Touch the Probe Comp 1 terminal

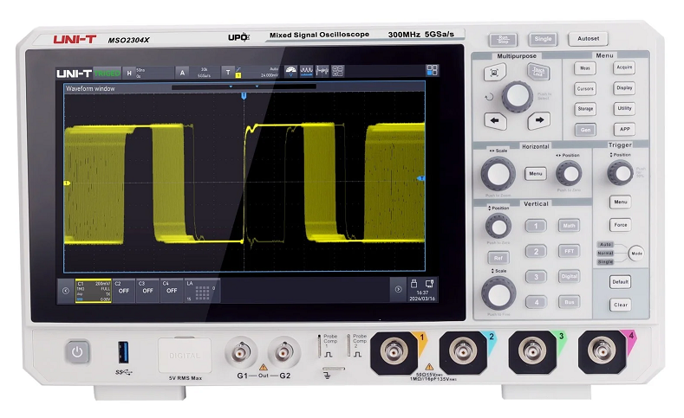pos(320,346)
